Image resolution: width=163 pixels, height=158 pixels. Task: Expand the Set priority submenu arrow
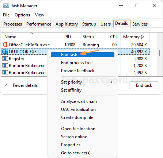[x=111, y=82]
